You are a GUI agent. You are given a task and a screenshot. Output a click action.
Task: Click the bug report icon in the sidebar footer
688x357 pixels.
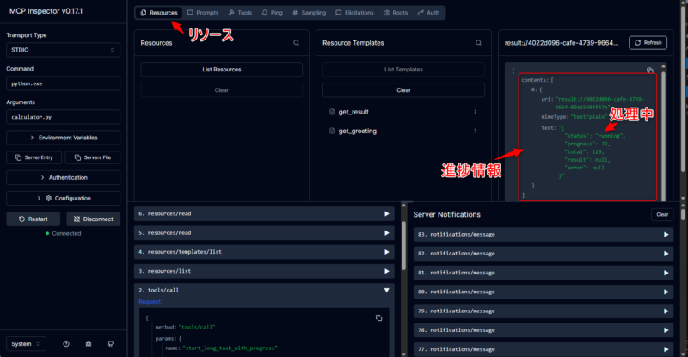point(88,344)
